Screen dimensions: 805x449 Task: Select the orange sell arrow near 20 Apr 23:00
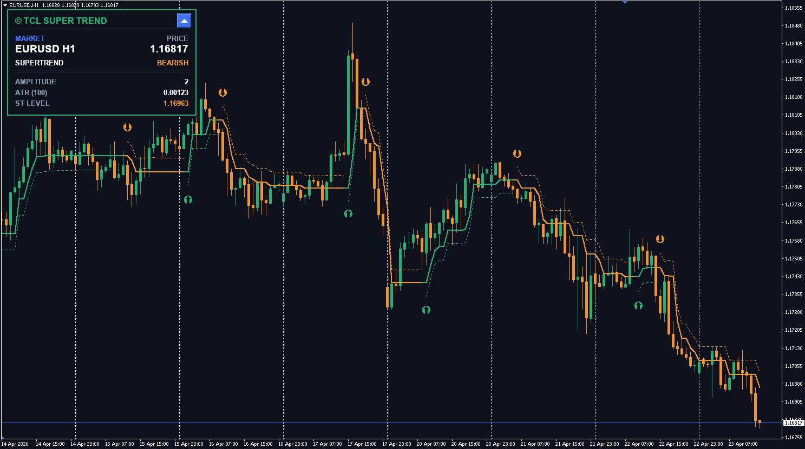coord(517,153)
